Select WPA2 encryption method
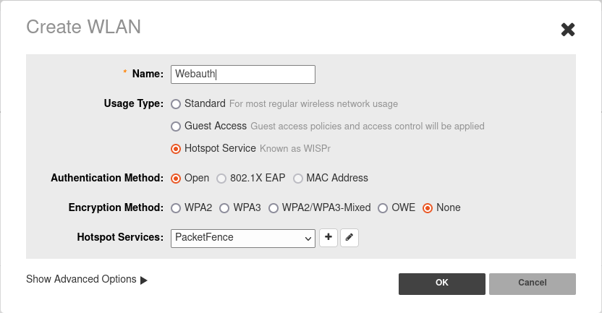Screen dimensions: 602x313 176,208
